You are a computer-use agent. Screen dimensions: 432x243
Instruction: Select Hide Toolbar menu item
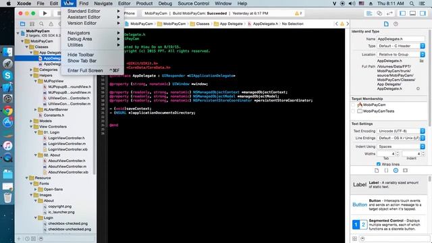(92, 55)
